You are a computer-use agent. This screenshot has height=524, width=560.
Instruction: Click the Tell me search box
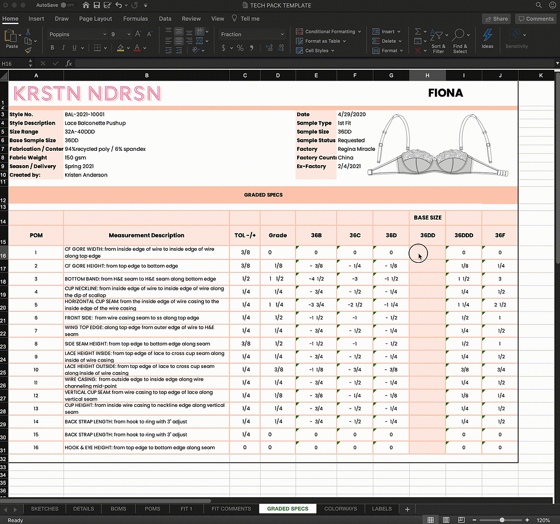click(245, 19)
